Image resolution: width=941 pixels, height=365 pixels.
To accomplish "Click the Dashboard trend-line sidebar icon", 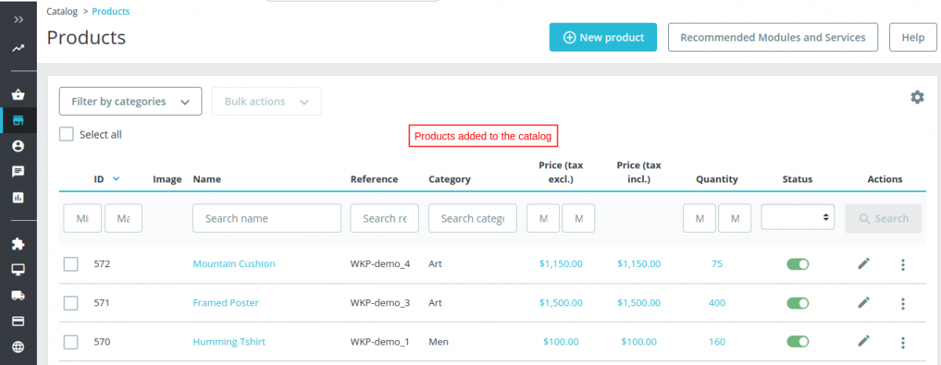I will pos(18,49).
